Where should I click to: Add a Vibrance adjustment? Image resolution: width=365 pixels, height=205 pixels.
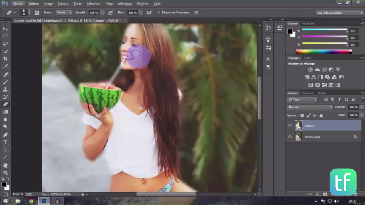338,69
